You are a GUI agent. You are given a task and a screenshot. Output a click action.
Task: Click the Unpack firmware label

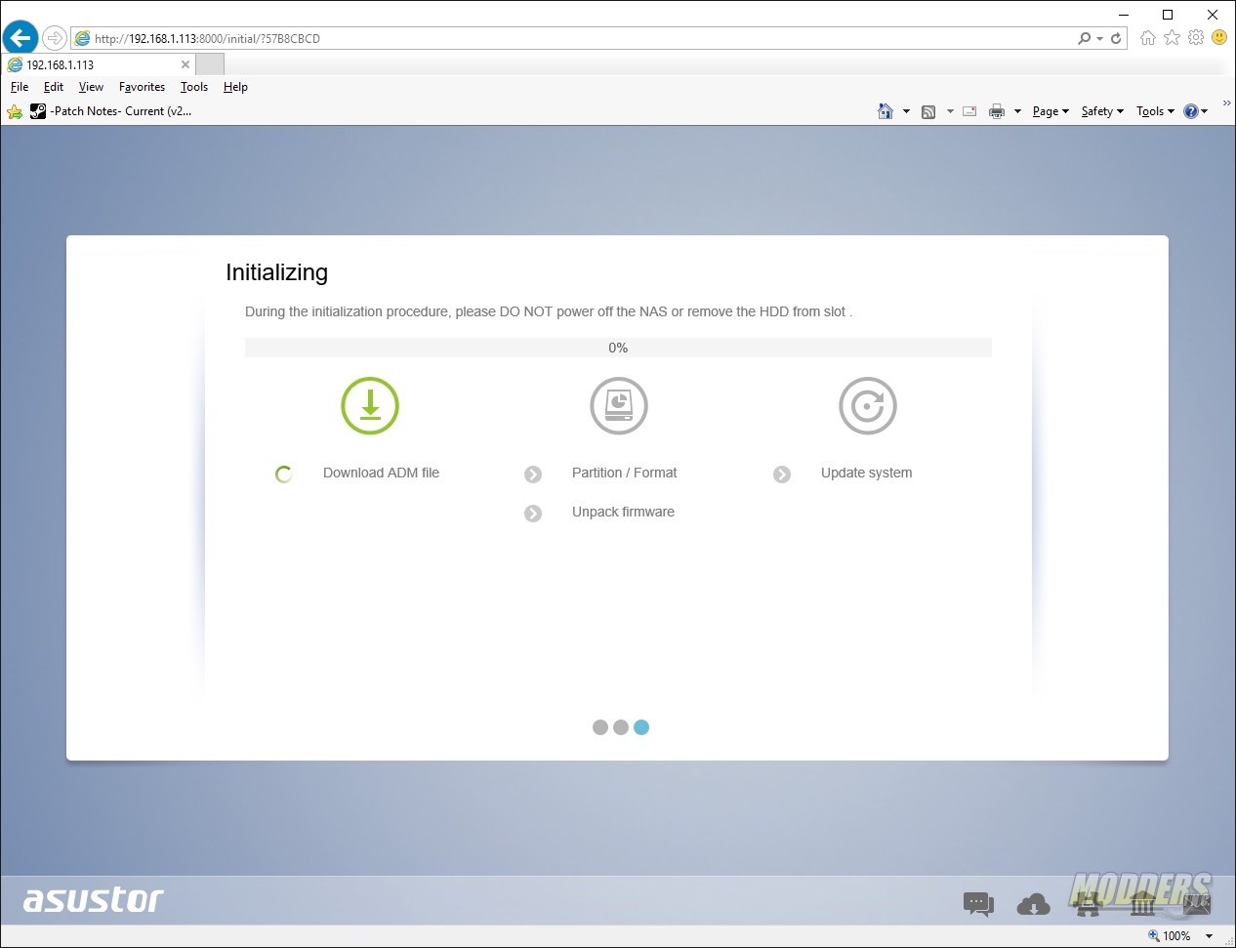click(x=623, y=512)
